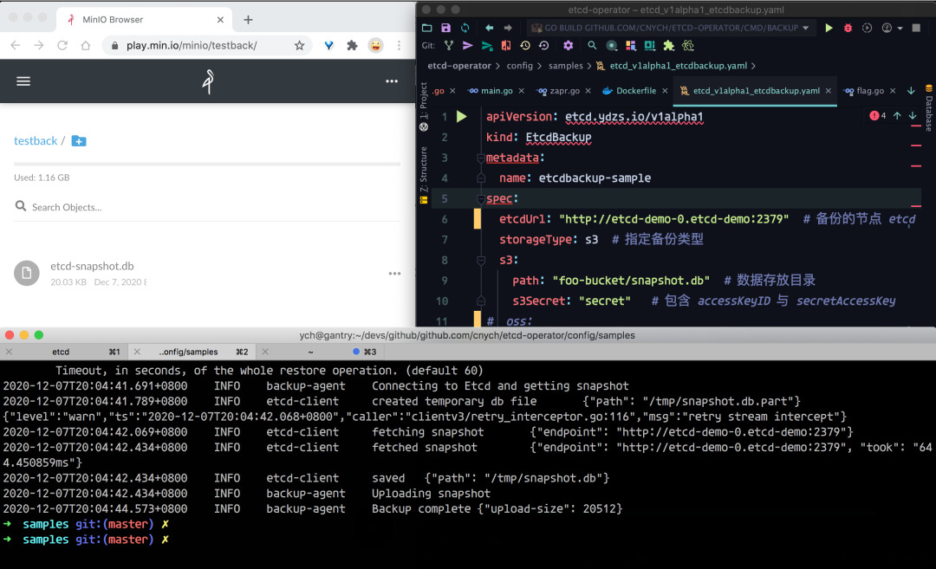This screenshot has height=569, width=936.
Task: Click the testback bucket breadcrumb link
Action: pos(36,141)
